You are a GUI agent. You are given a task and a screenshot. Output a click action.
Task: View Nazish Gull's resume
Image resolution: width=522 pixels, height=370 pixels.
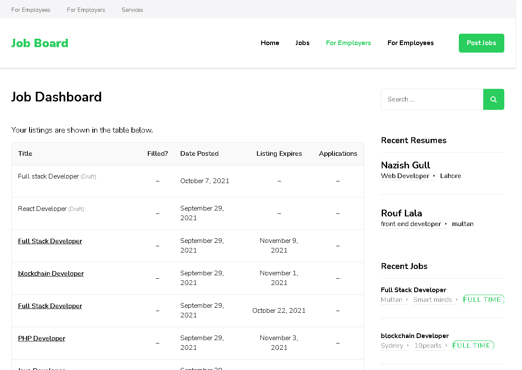coord(405,165)
